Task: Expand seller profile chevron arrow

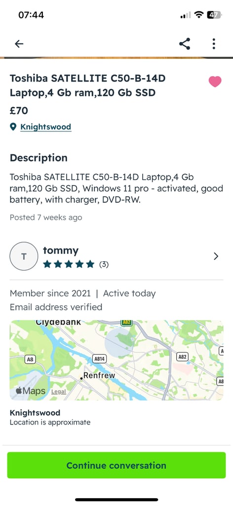Action: tap(216, 256)
